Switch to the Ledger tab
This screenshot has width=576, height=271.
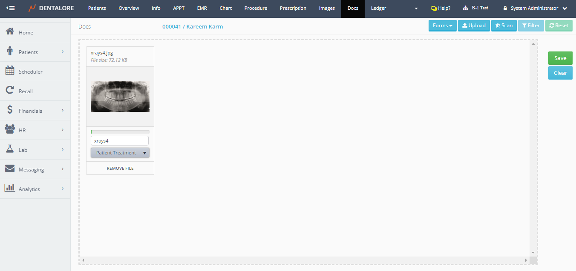tap(378, 8)
